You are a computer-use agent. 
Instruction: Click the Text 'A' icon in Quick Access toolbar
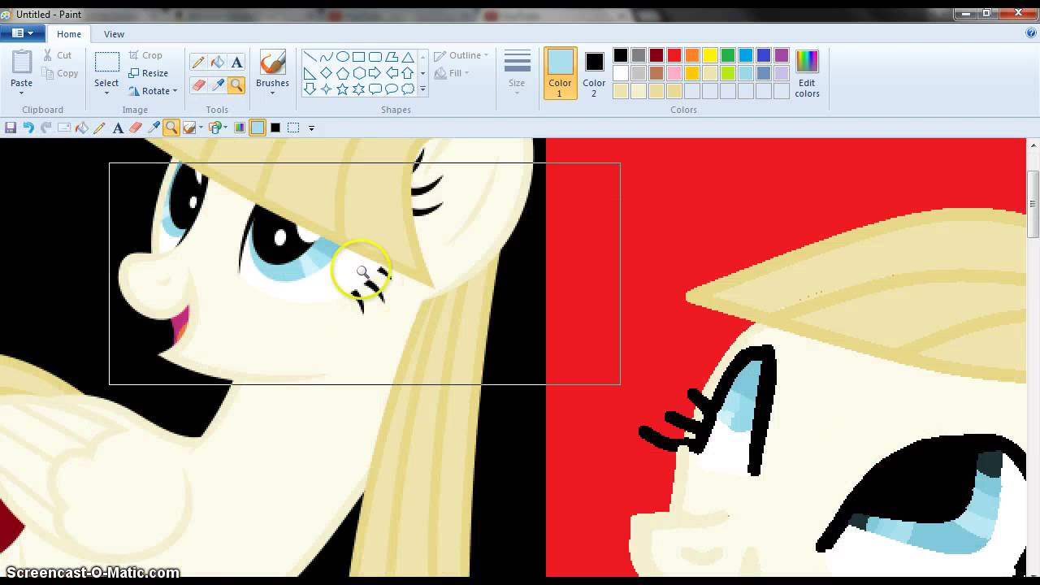pos(118,128)
